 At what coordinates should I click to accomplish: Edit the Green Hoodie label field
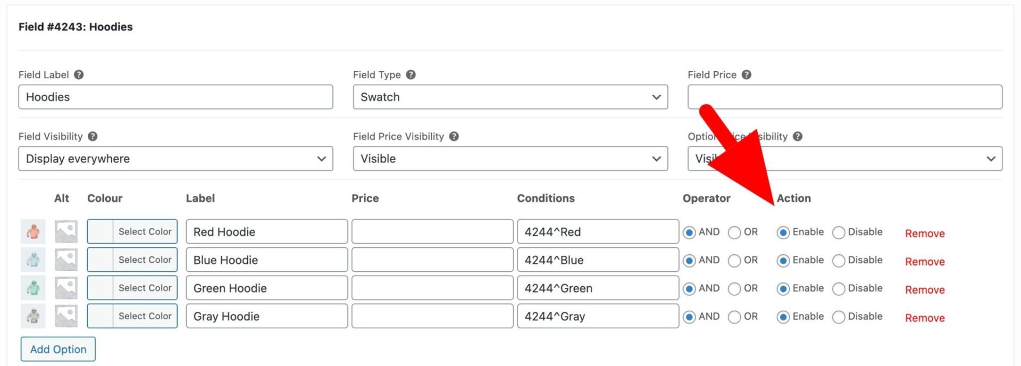click(x=267, y=288)
